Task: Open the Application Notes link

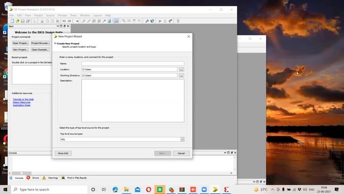Action: tap(21, 105)
